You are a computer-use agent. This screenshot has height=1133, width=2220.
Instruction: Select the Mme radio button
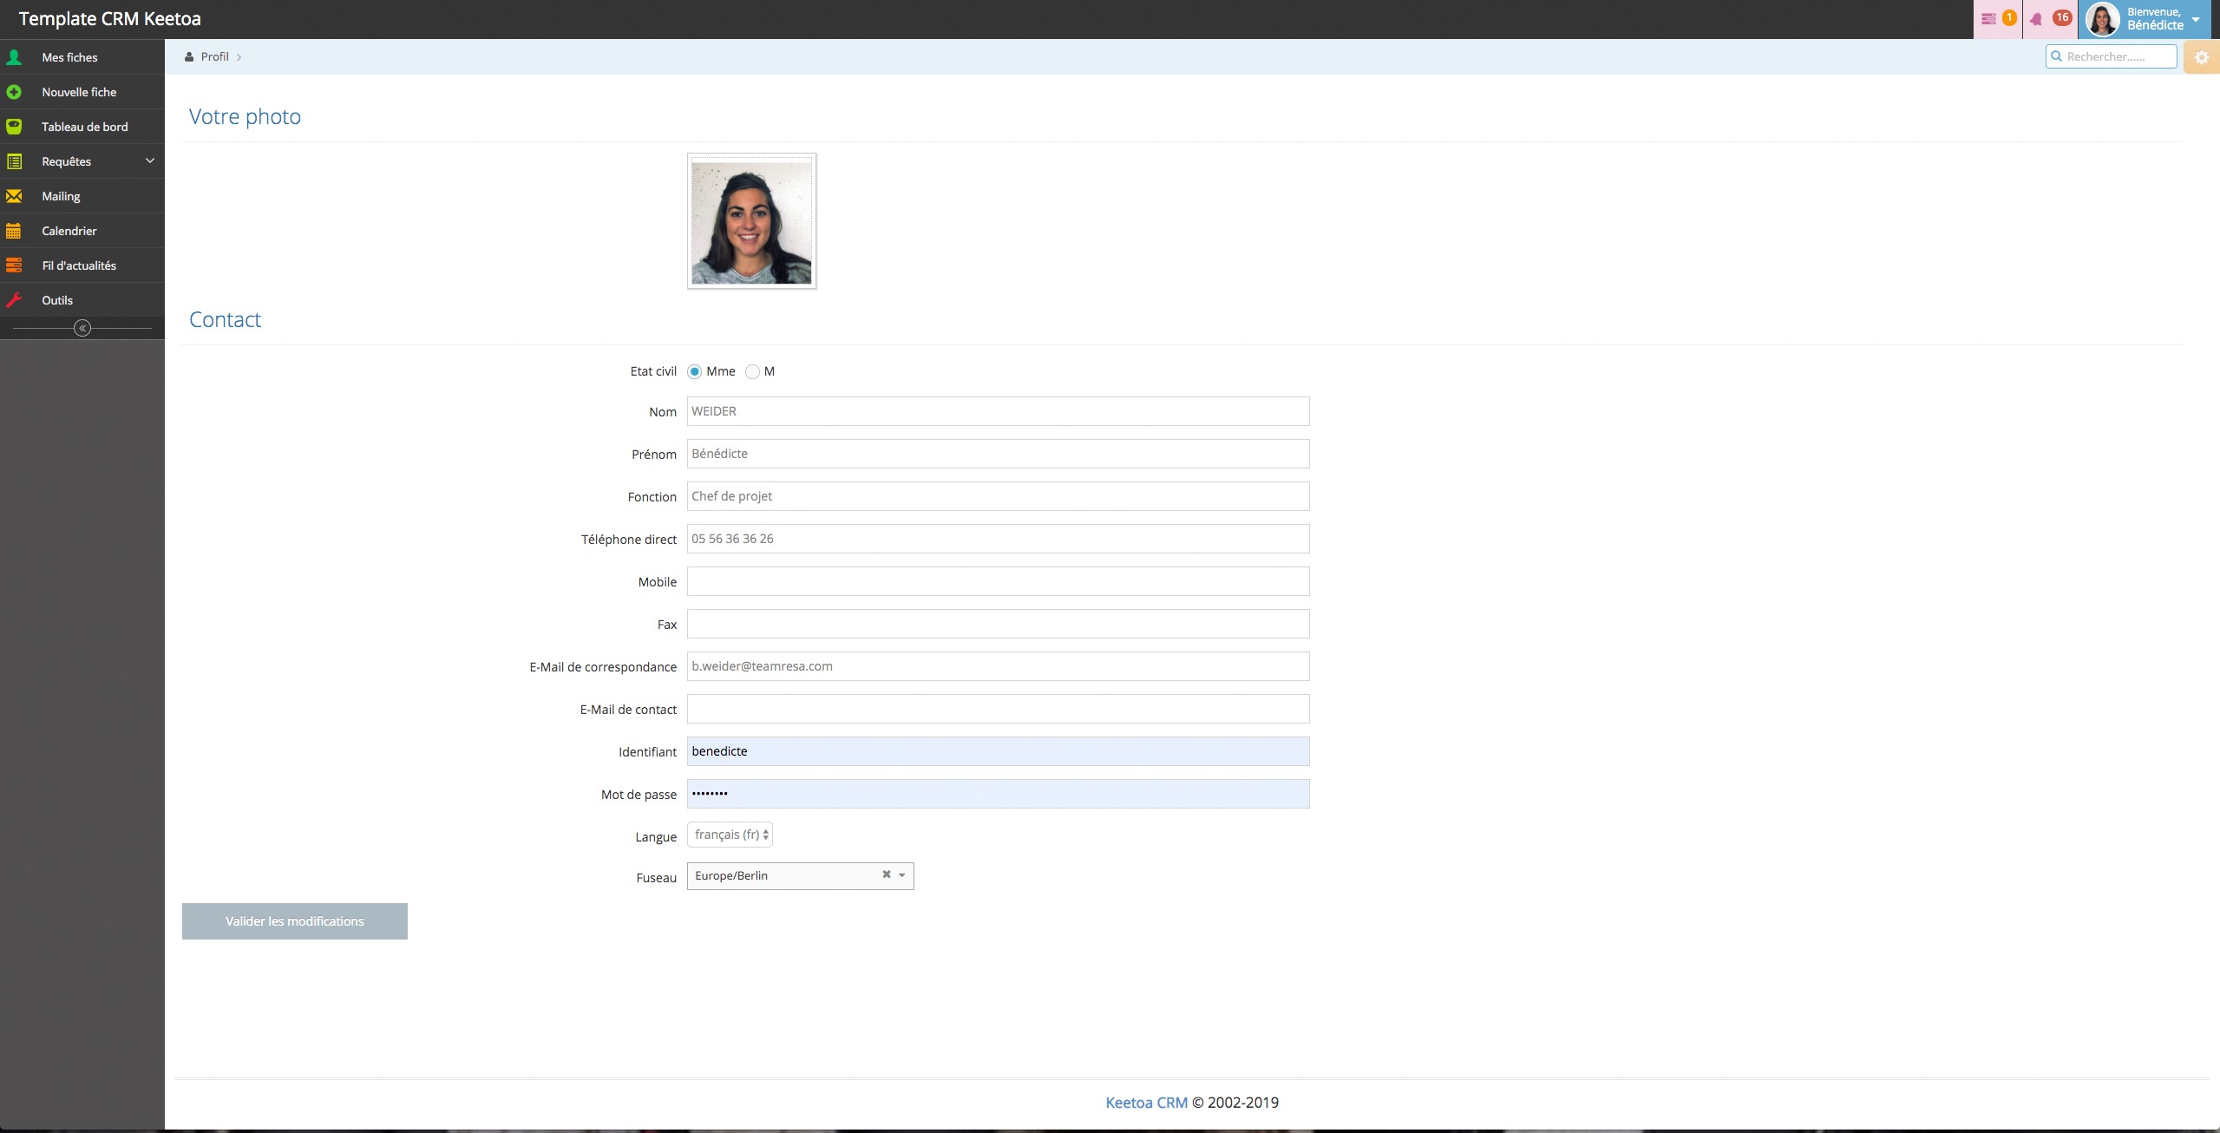(x=694, y=371)
